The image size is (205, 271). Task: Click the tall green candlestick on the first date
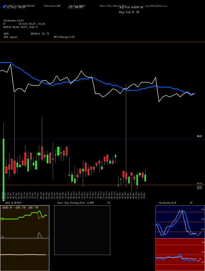coord(3,170)
